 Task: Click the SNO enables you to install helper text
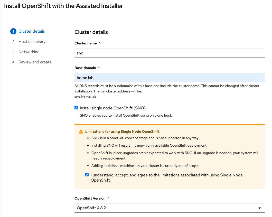click(x=126, y=116)
